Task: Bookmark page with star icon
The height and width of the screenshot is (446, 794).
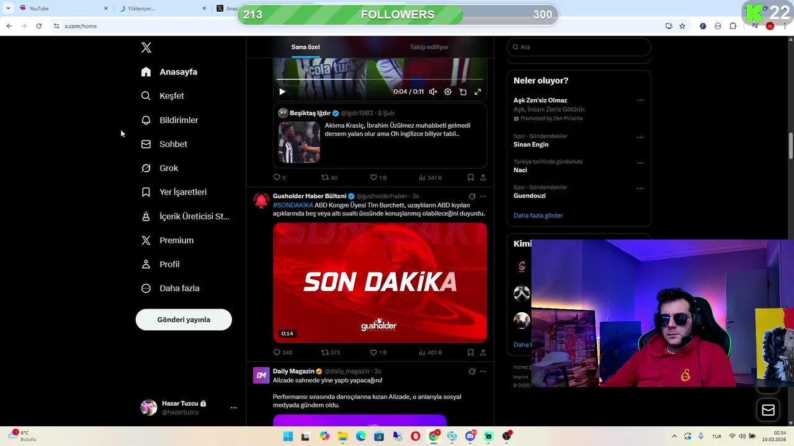Action: click(x=682, y=26)
